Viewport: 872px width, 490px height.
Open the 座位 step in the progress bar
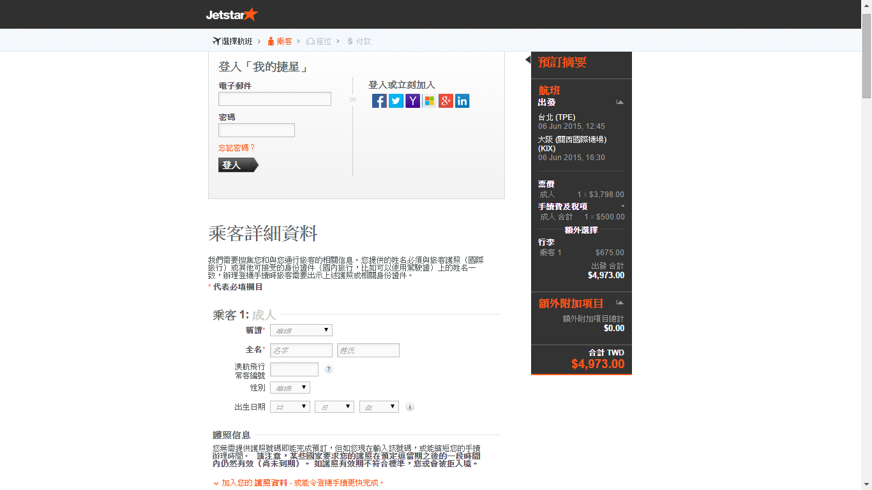click(319, 41)
